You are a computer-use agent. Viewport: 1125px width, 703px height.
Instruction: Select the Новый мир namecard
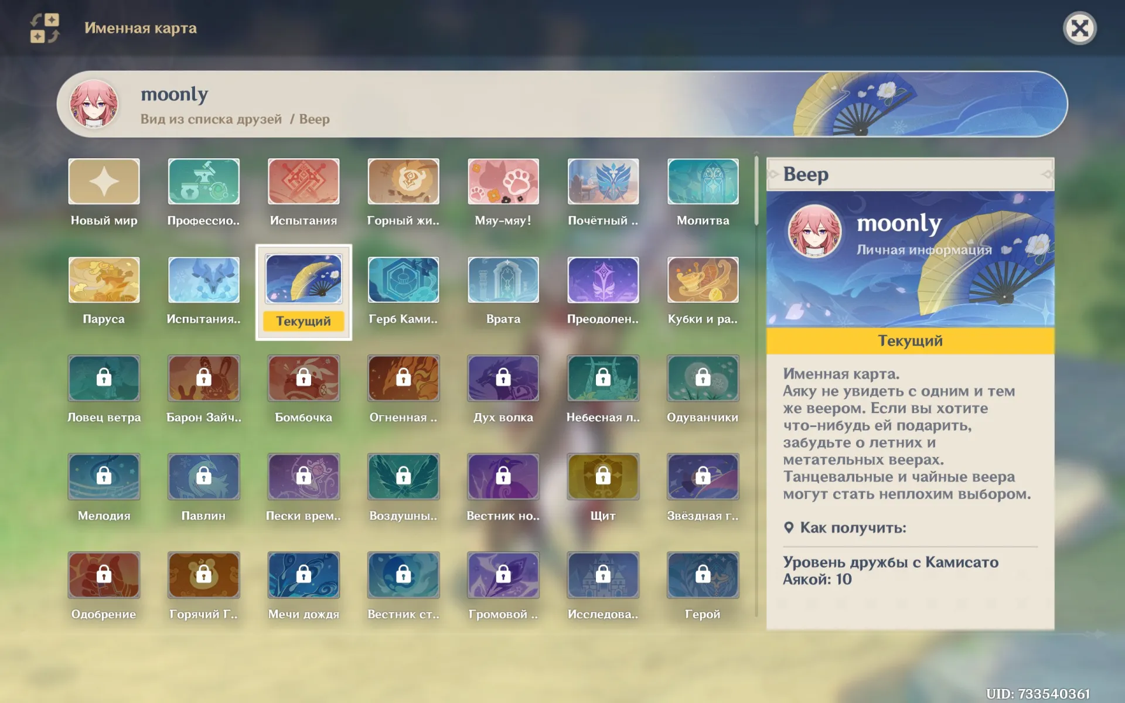click(x=104, y=182)
